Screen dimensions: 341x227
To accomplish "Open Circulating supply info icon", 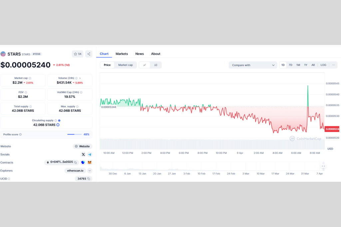I will click(x=56, y=120).
